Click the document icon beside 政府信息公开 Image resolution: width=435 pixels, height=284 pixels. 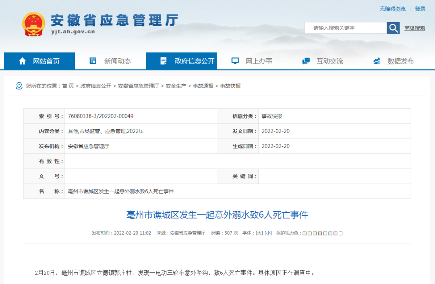click(164, 61)
